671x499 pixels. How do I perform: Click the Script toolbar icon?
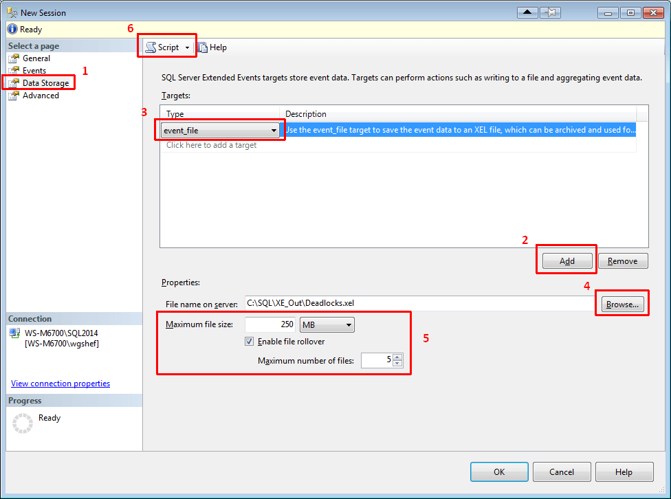tap(151, 47)
